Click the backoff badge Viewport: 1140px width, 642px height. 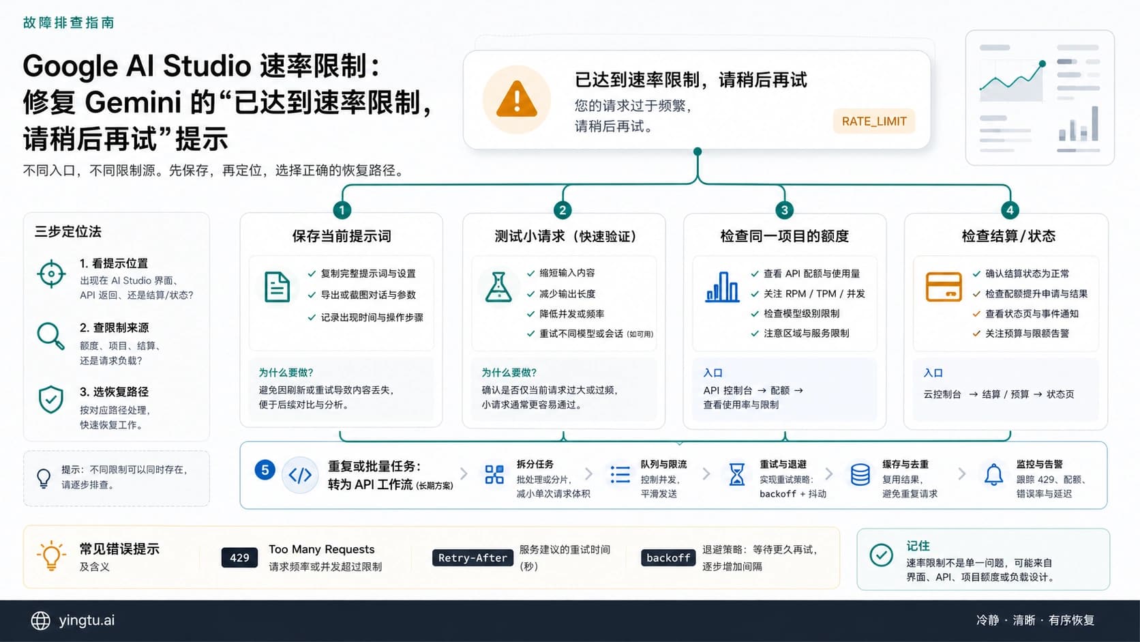pos(668,557)
